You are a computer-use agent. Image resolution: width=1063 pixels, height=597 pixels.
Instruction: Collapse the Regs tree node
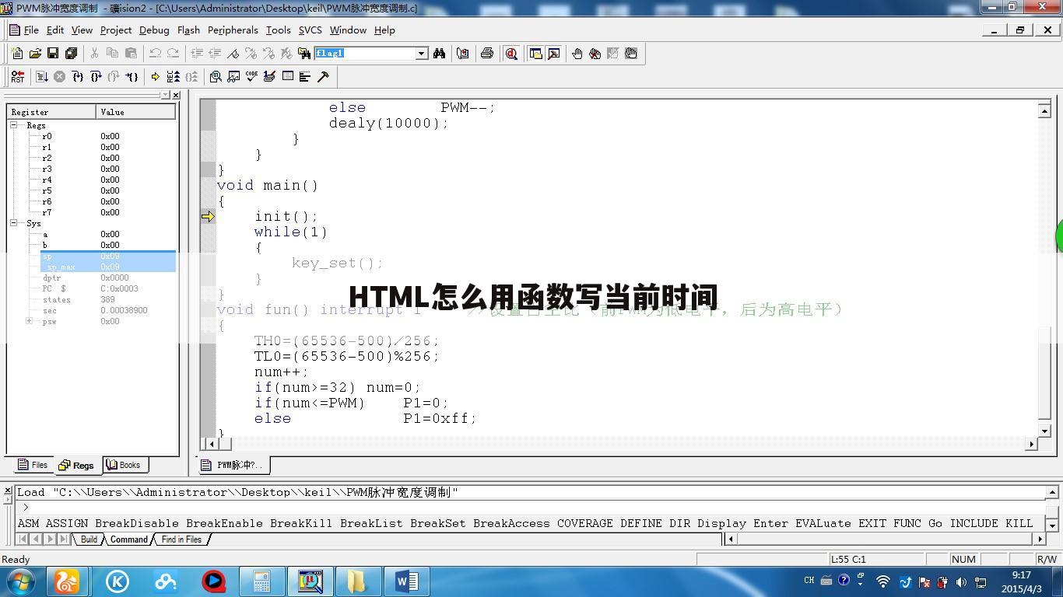14,125
